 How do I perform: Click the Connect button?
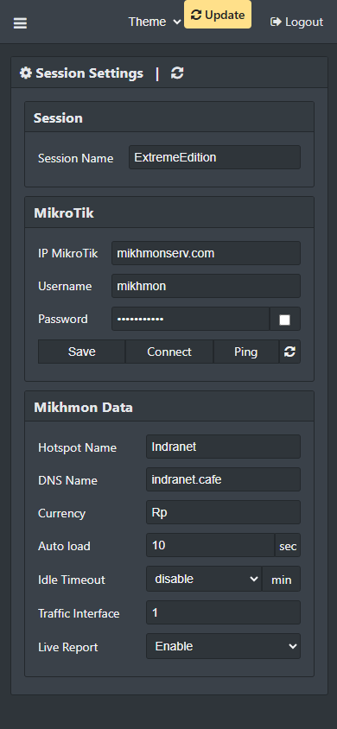(169, 352)
